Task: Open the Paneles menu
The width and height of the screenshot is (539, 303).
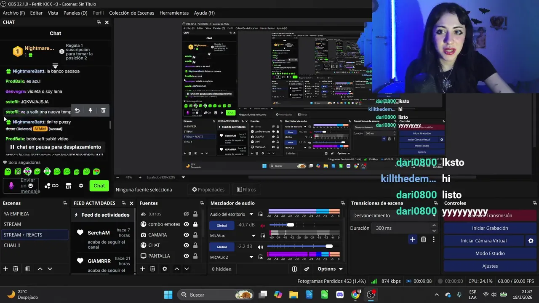Action: click(75, 13)
